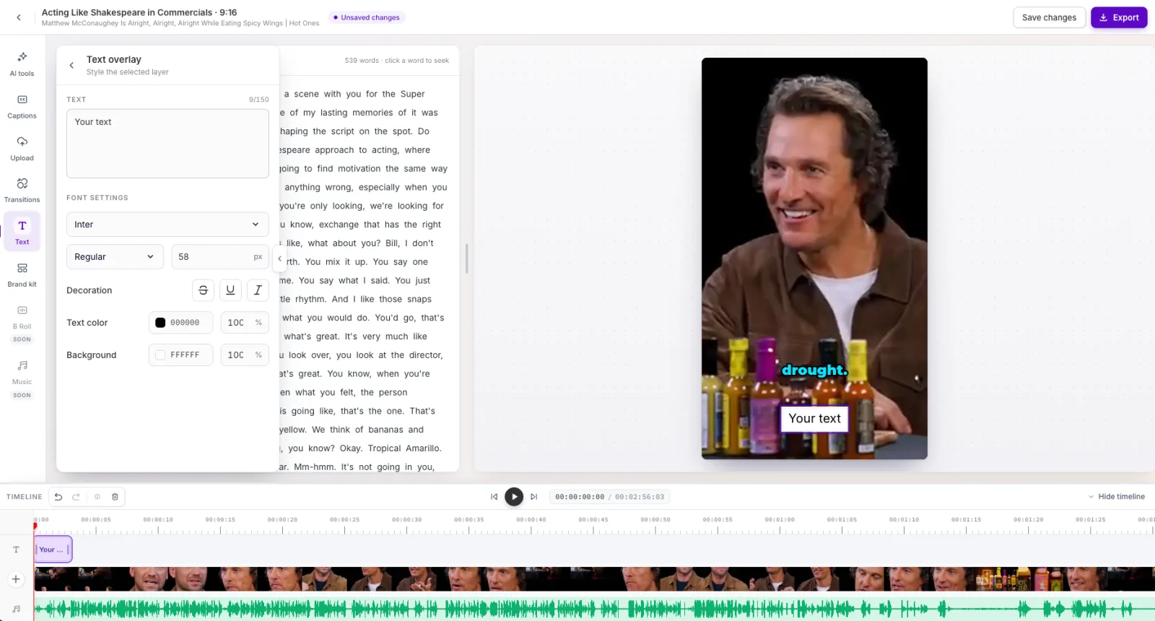The image size is (1155, 621).
Task: Open the Inter font family dropdown
Action: tap(167, 225)
